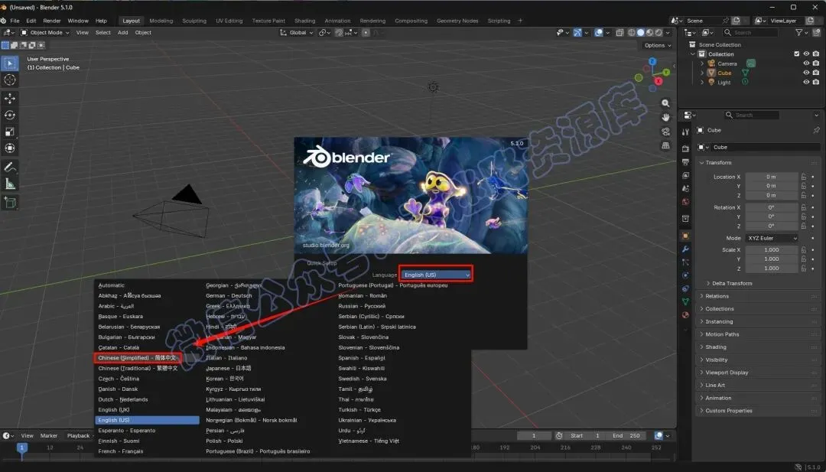Toggle Collection exclude checkbox
This screenshot has width=826, height=472.
click(796, 54)
